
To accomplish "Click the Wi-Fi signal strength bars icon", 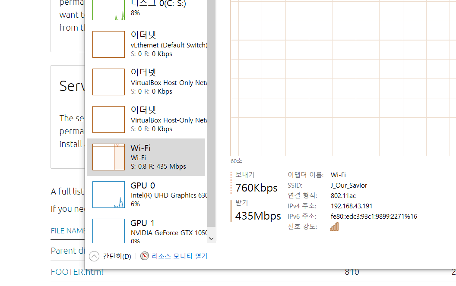I will (x=334, y=226).
